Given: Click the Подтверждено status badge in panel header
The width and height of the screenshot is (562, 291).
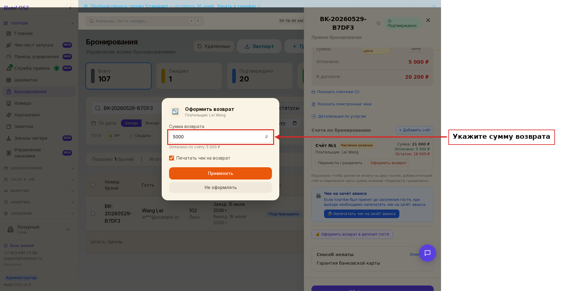Looking at the screenshot, I should (x=403, y=23).
